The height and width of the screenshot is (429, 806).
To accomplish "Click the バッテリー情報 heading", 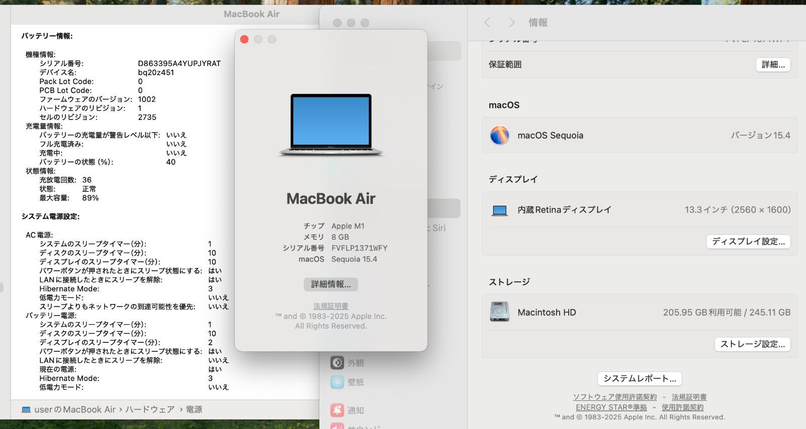I will (47, 36).
